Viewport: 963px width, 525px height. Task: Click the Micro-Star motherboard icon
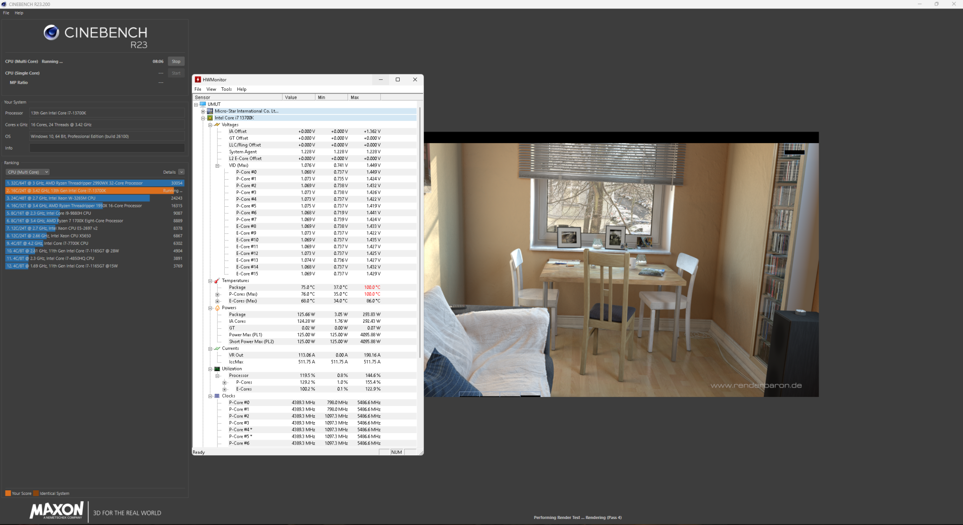[210, 111]
